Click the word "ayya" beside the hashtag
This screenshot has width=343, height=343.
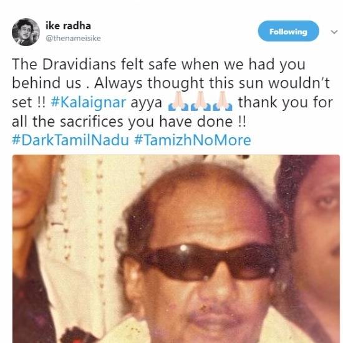tap(147, 104)
